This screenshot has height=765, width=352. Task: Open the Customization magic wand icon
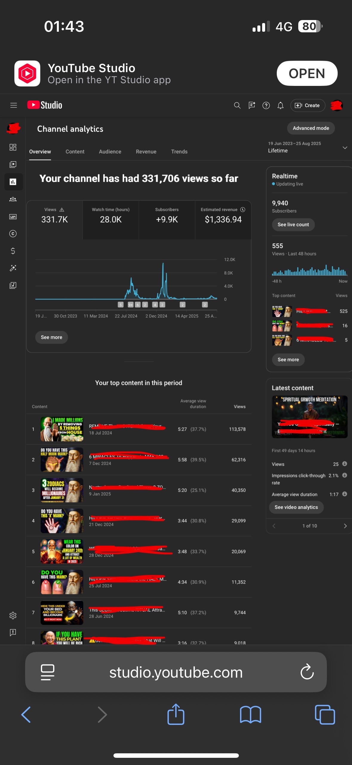tap(13, 268)
